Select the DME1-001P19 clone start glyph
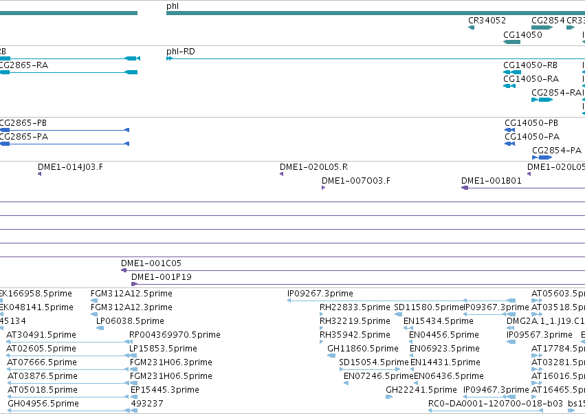 pyautogui.click(x=134, y=284)
